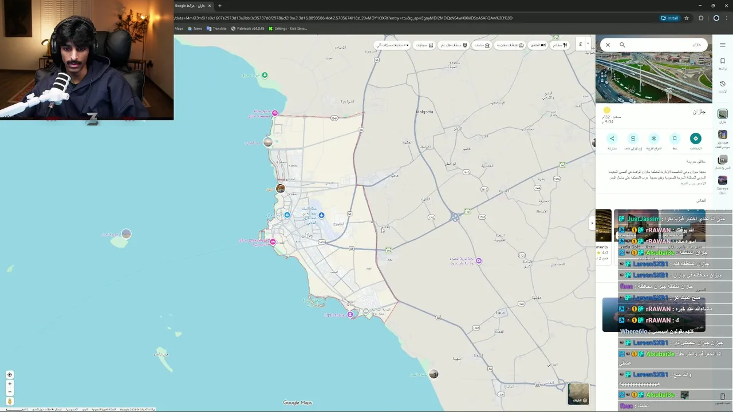Zoom out with the minus button
The height and width of the screenshot is (412, 733).
coord(10,392)
